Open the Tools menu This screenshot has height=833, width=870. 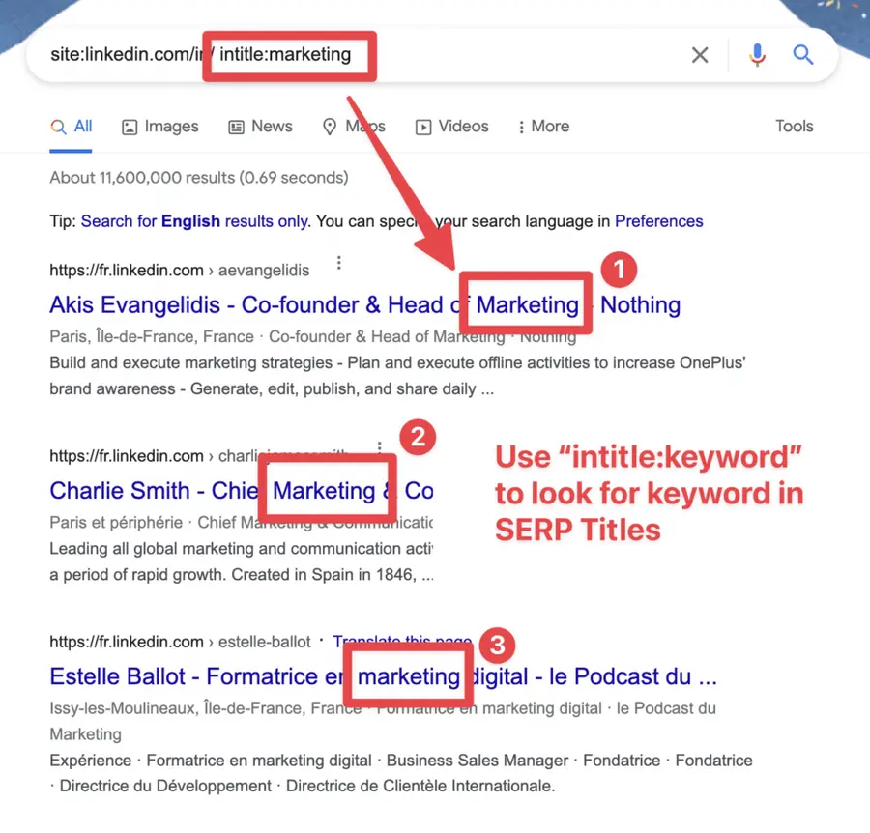[794, 126]
